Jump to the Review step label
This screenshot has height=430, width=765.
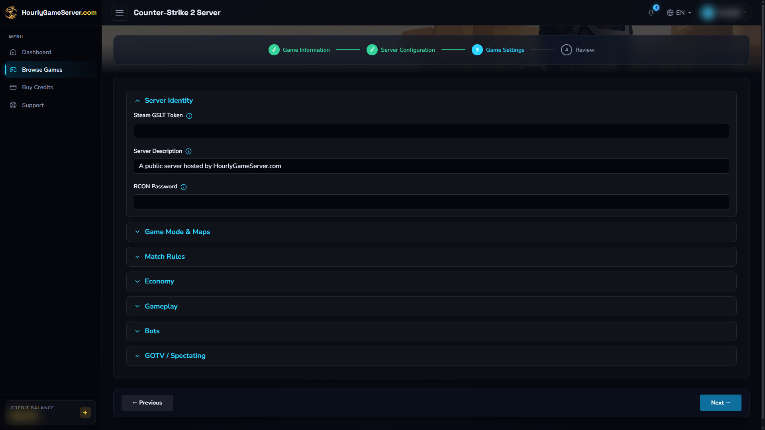[x=585, y=50]
